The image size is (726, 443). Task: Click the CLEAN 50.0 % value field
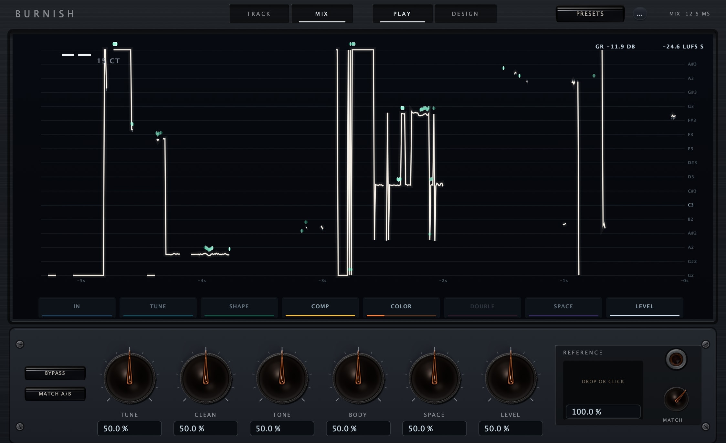[205, 428]
